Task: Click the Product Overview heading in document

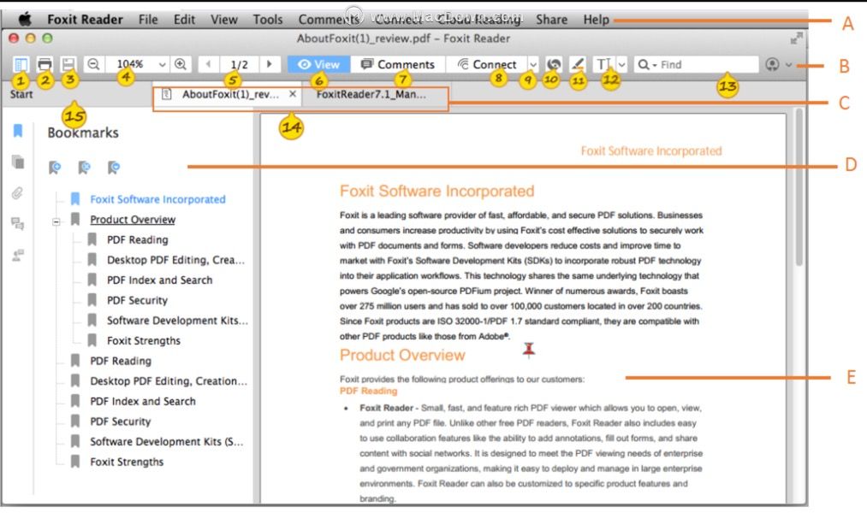Action: pos(402,355)
